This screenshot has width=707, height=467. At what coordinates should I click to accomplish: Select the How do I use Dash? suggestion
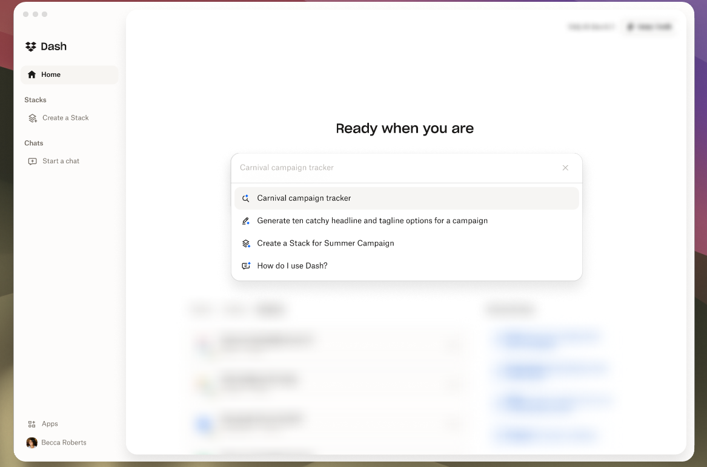coord(292,266)
